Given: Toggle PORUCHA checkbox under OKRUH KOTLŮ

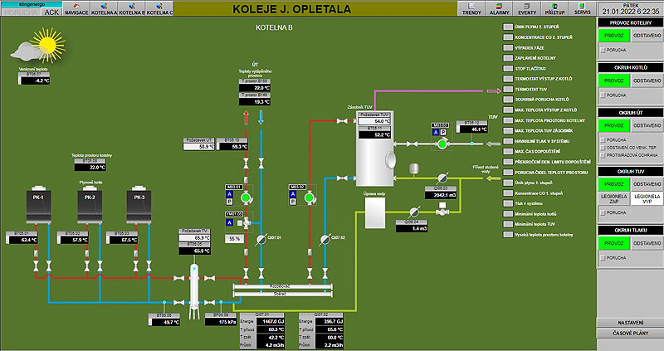Looking at the screenshot, I should [x=603, y=95].
